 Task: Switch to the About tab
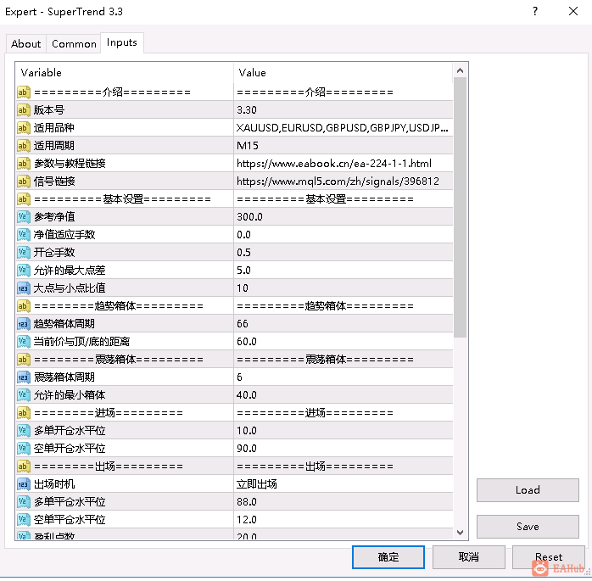pos(26,44)
